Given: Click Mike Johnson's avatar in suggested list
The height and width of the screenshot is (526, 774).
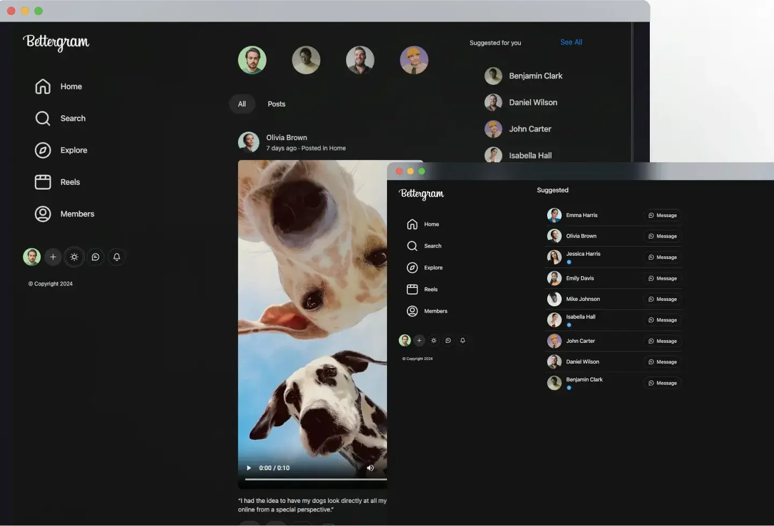Looking at the screenshot, I should (x=554, y=299).
